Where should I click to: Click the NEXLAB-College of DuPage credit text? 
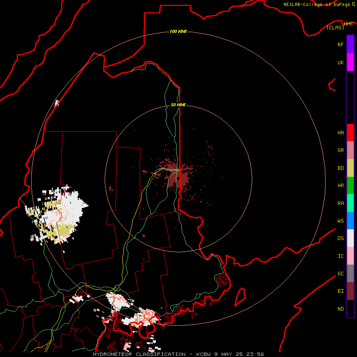pyautogui.click(x=317, y=4)
